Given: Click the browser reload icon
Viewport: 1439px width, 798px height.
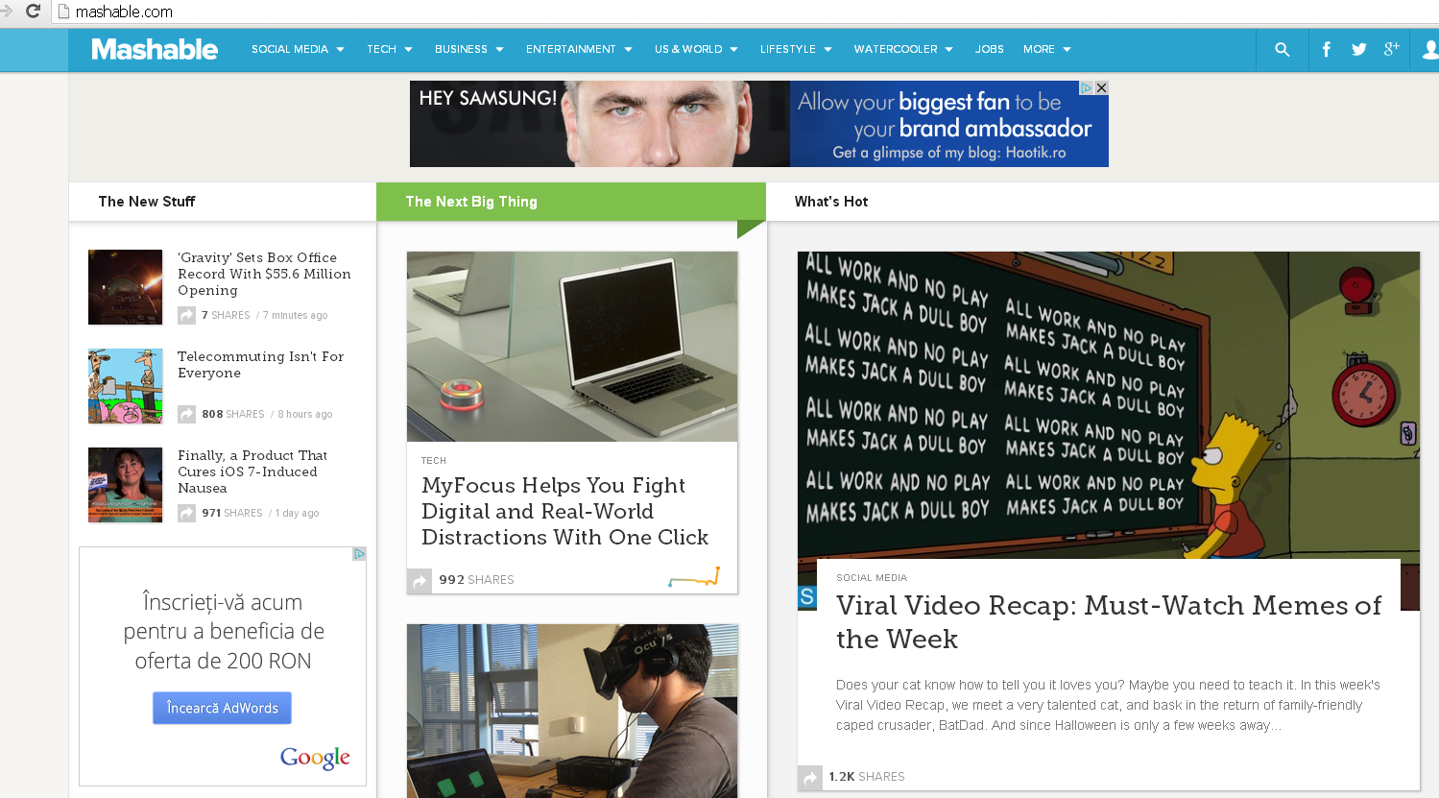Looking at the screenshot, I should [x=33, y=12].
